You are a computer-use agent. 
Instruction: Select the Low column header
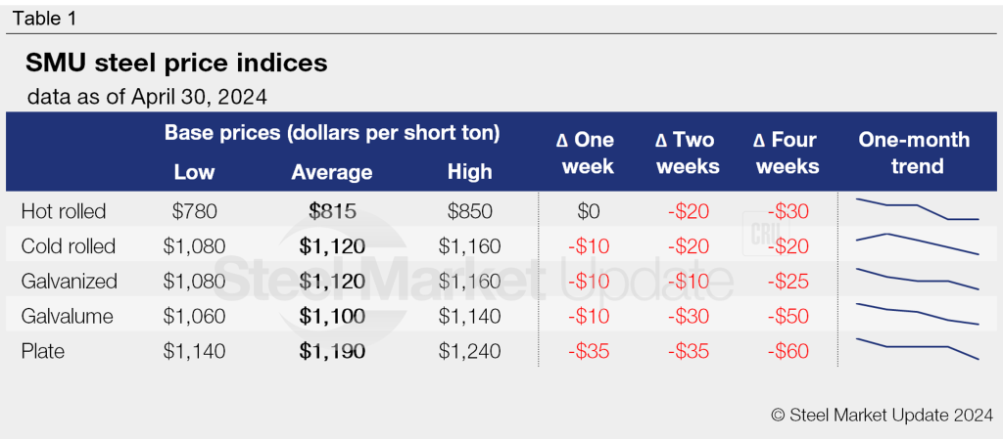coord(194,172)
